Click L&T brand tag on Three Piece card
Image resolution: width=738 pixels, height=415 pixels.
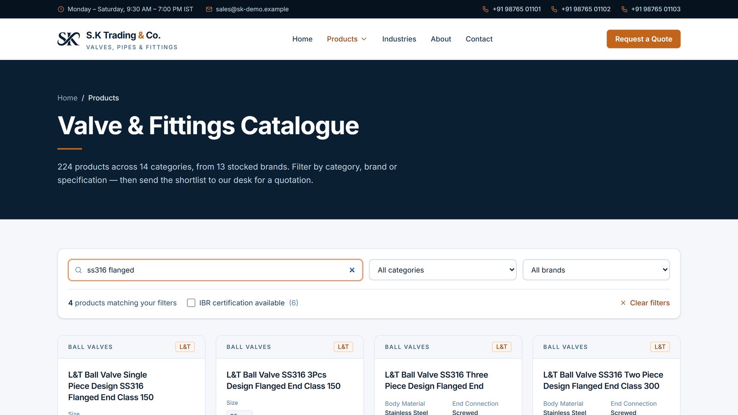coord(502,347)
